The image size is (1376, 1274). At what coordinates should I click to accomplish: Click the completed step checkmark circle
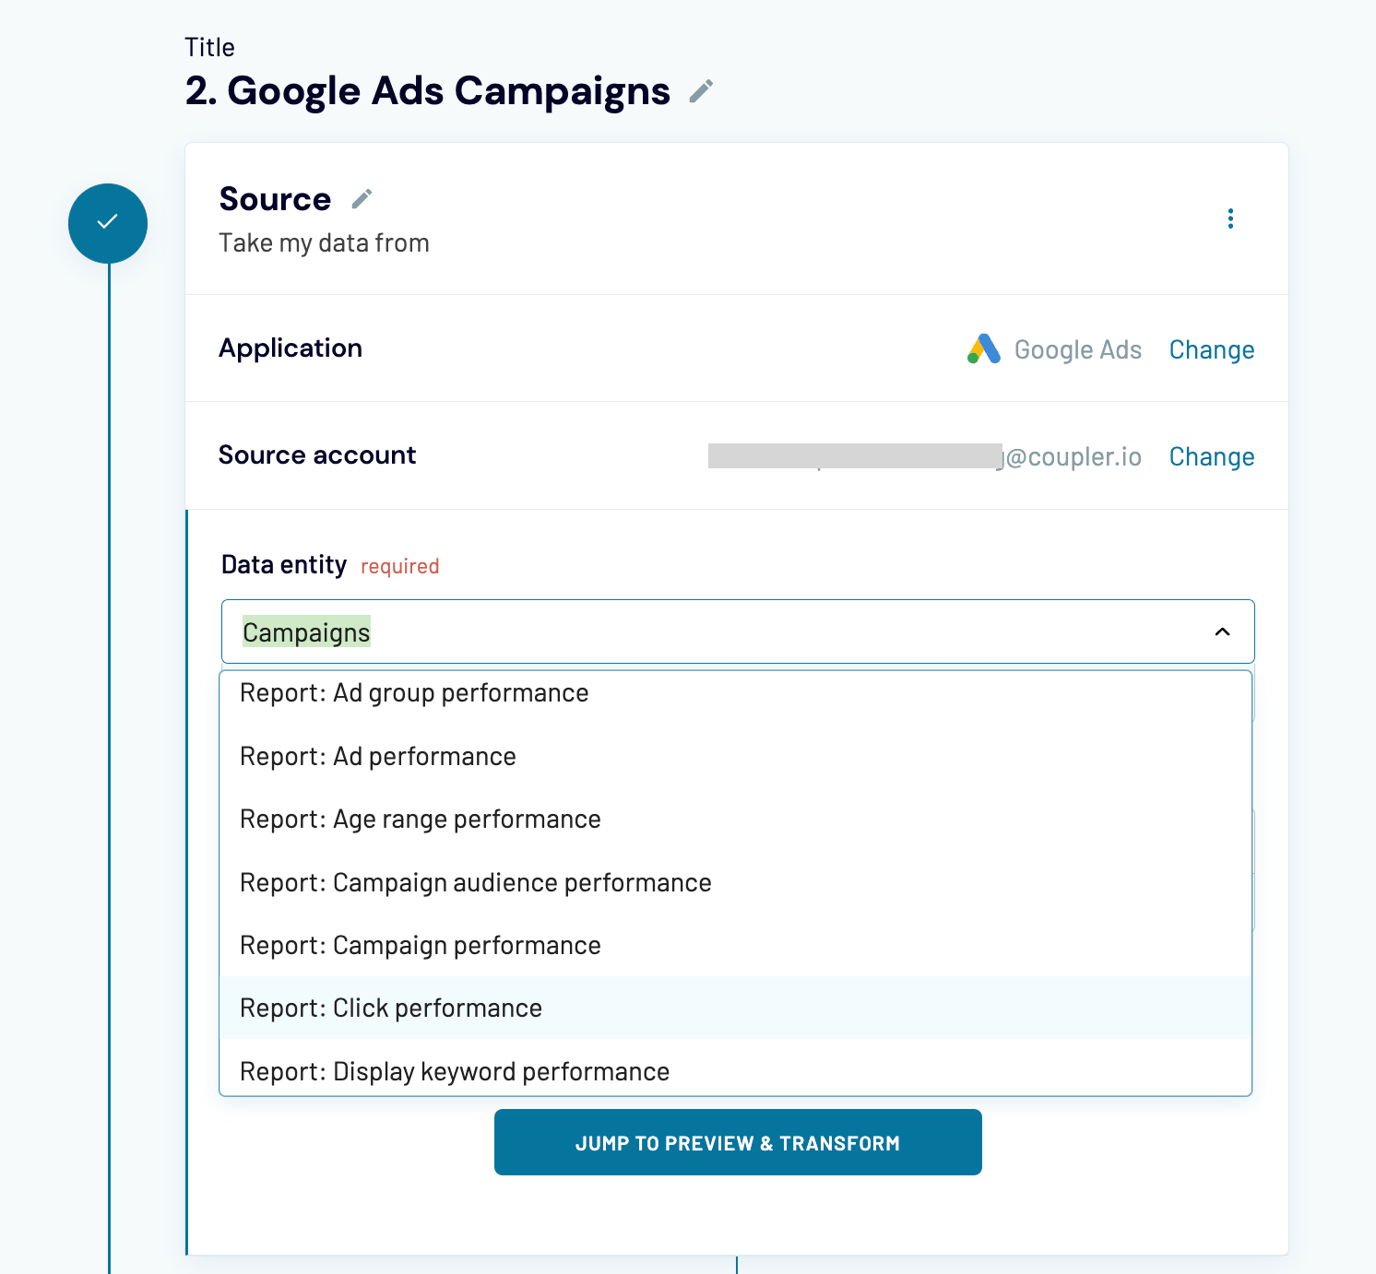[108, 223]
